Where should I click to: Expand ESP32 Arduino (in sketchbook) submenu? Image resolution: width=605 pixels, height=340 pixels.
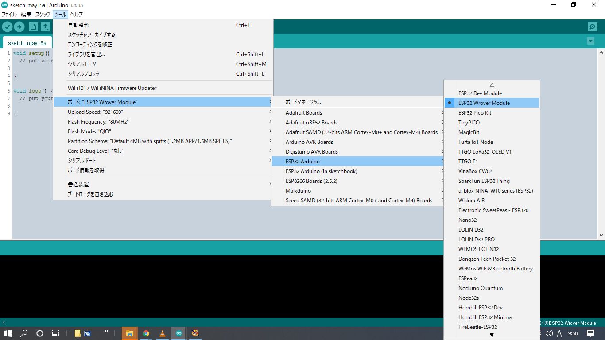pyautogui.click(x=358, y=171)
